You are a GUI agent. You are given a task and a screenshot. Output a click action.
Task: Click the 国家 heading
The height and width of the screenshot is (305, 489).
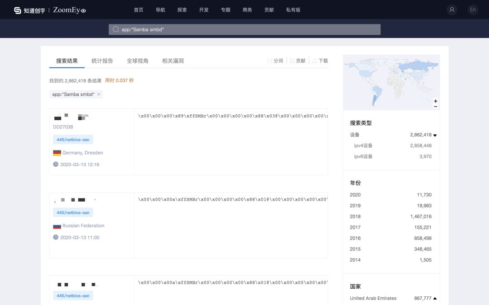[x=355, y=286]
